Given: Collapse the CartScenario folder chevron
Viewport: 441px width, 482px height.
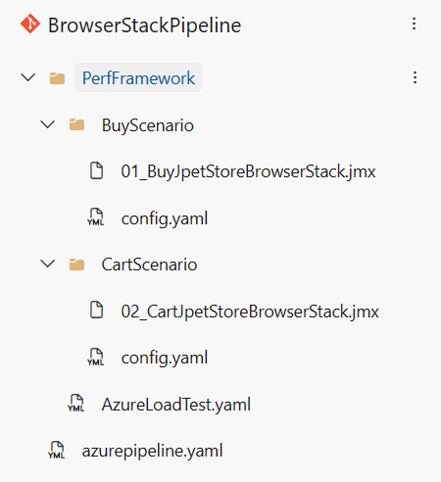Looking at the screenshot, I should (x=48, y=264).
